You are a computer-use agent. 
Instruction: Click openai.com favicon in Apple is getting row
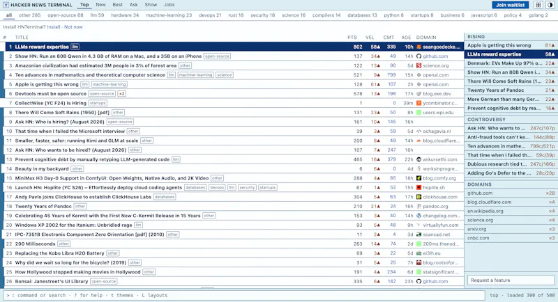[x=419, y=84]
